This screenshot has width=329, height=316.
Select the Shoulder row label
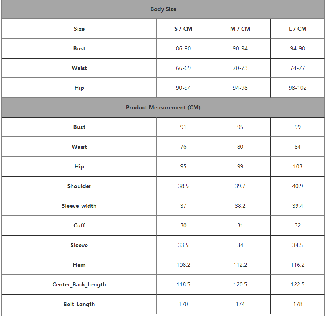[x=79, y=186]
